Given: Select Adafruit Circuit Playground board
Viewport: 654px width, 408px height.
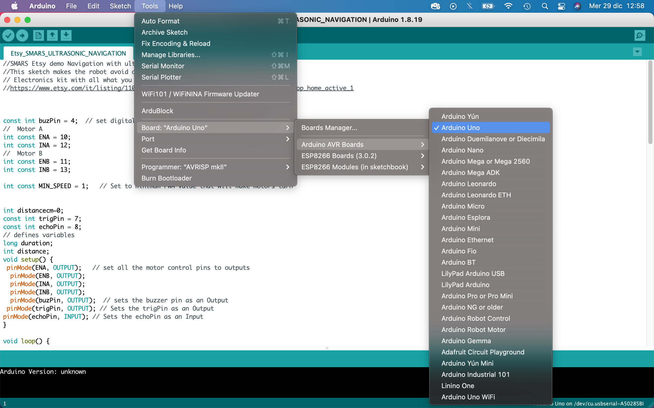Looking at the screenshot, I should (491, 352).
